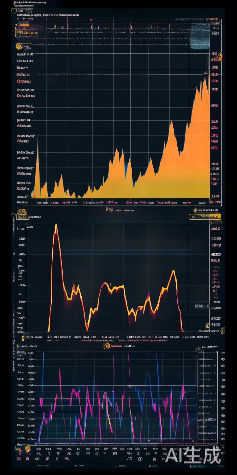
Task: Click the gold circle icon at the middle chart's lower-right
Action: (x=207, y=326)
